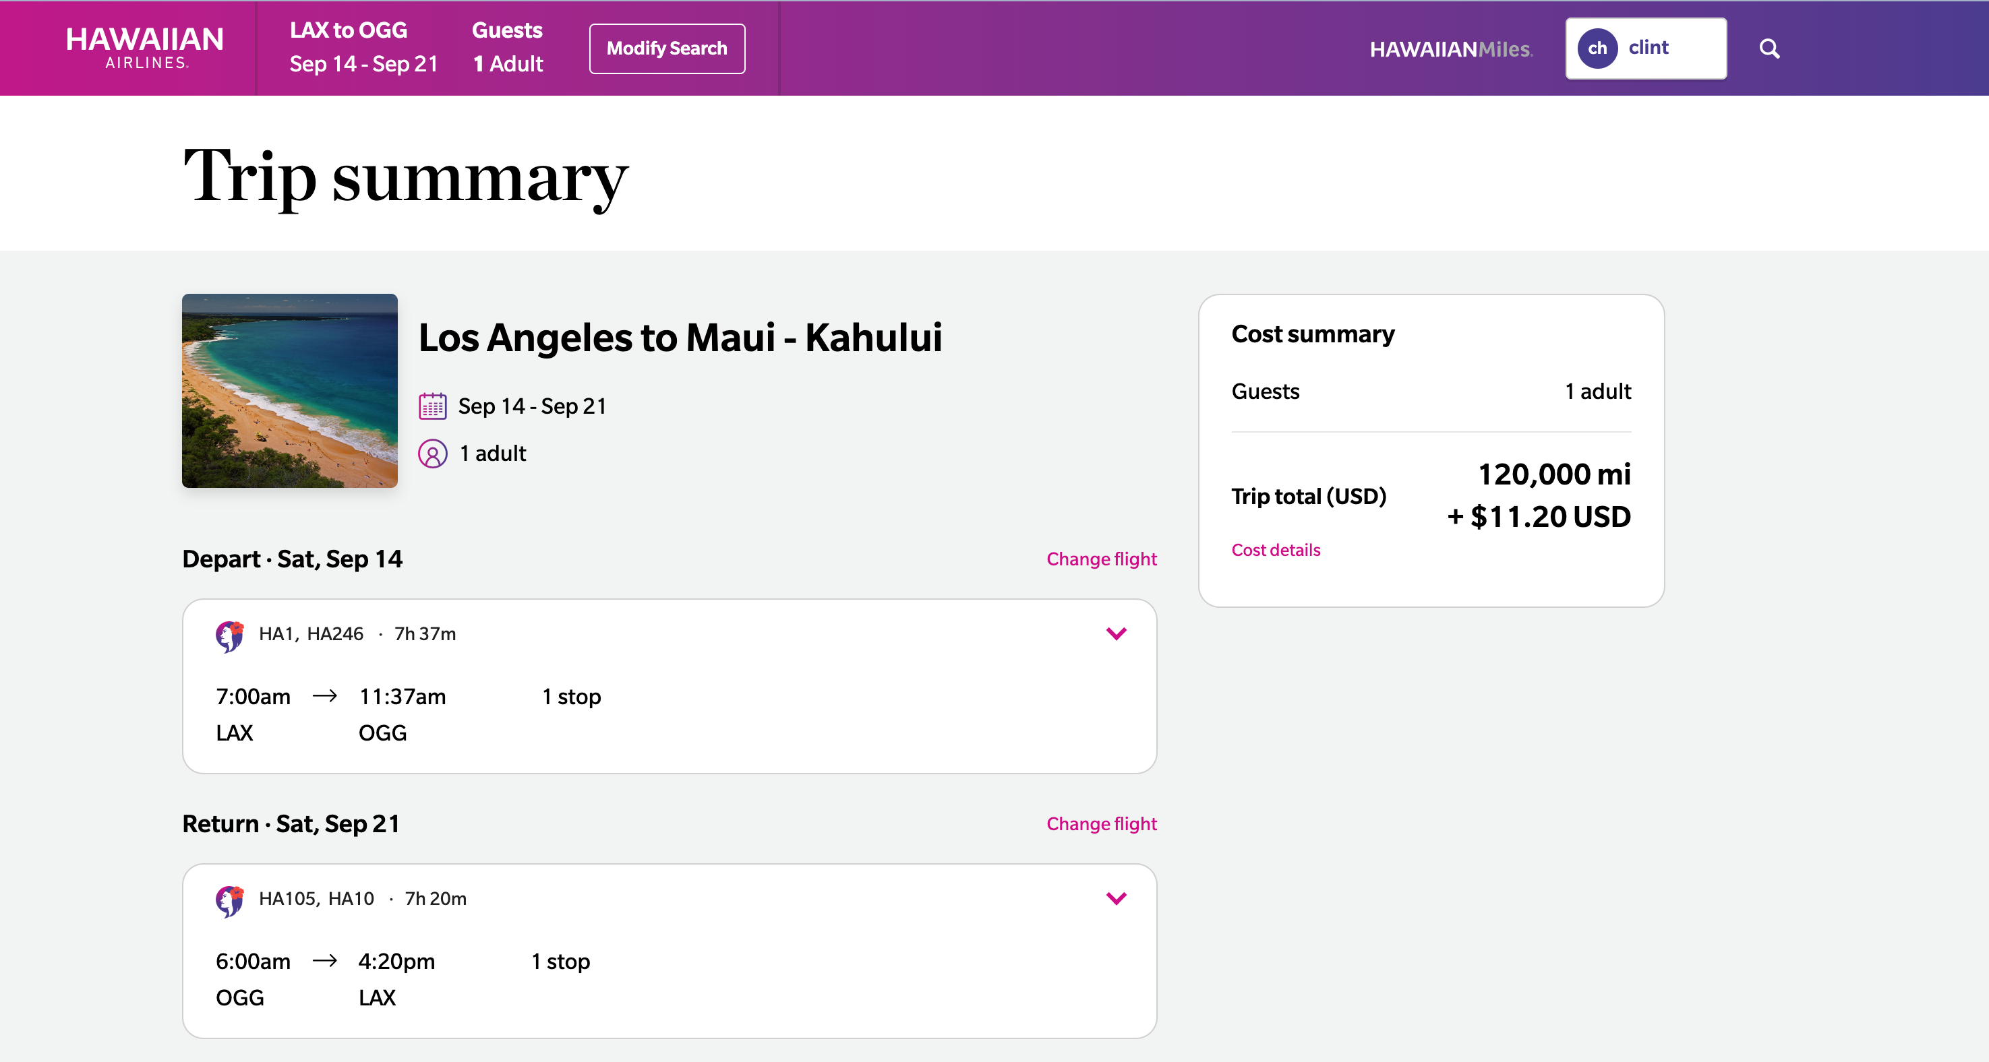Expand the departing flight HA1 details
Viewport: 1989px width, 1062px height.
tap(1116, 634)
